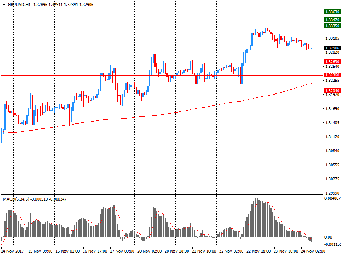Click the 16 Nov 01:00 time axis label
Viewport: 341px width, 256px height.
67,251
